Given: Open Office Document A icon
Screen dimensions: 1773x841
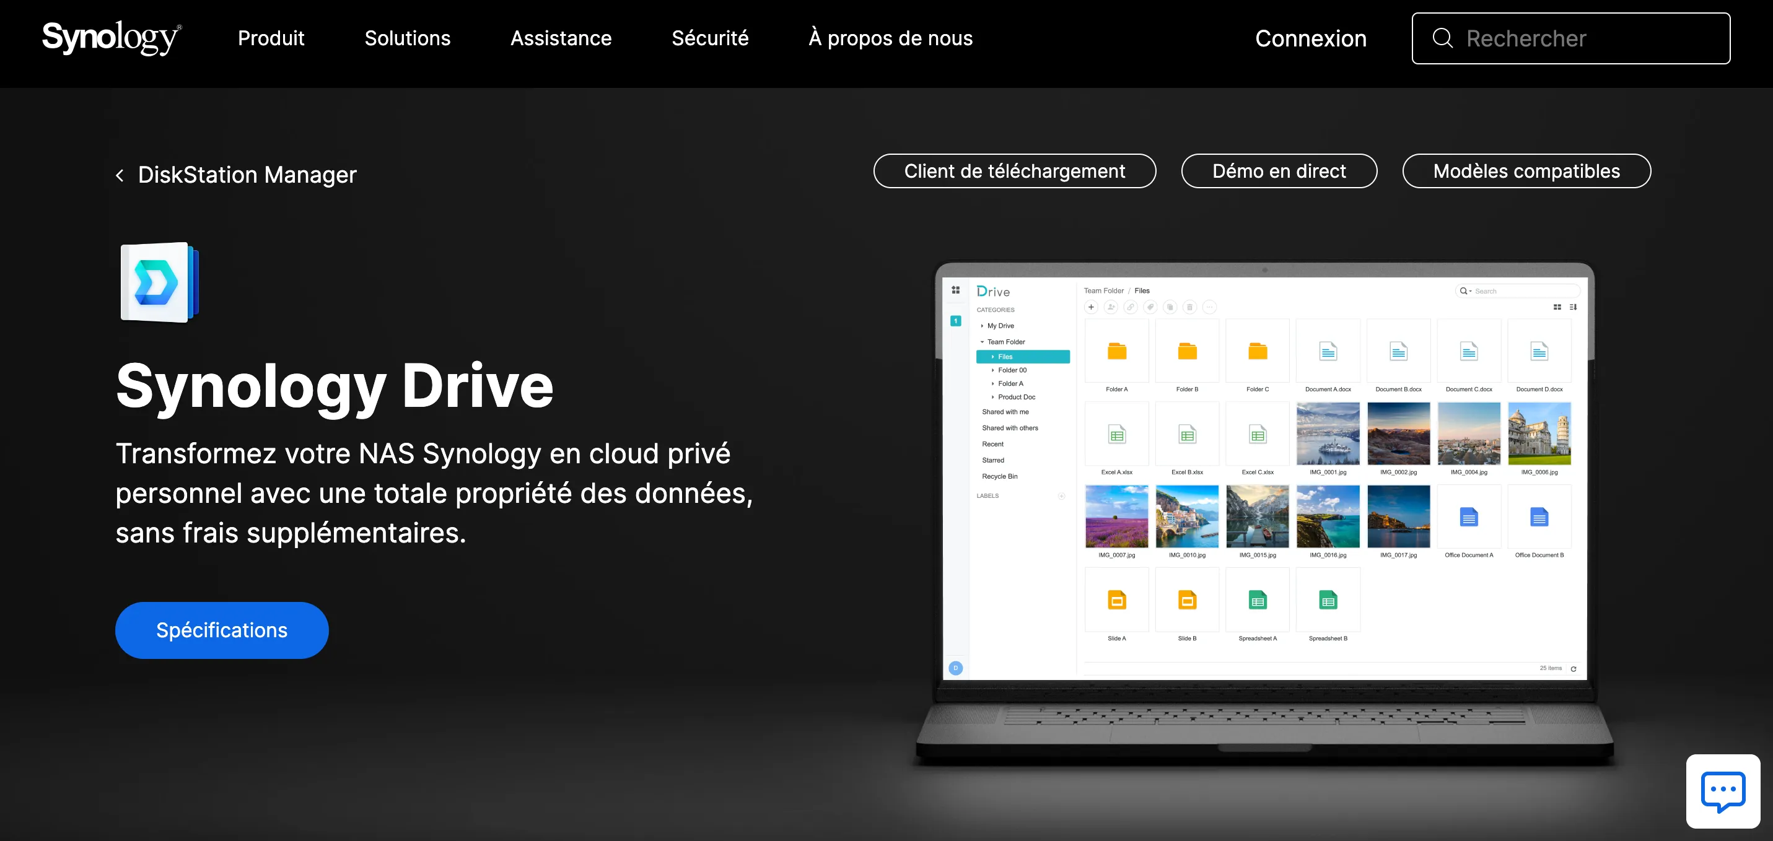Looking at the screenshot, I should [1469, 517].
